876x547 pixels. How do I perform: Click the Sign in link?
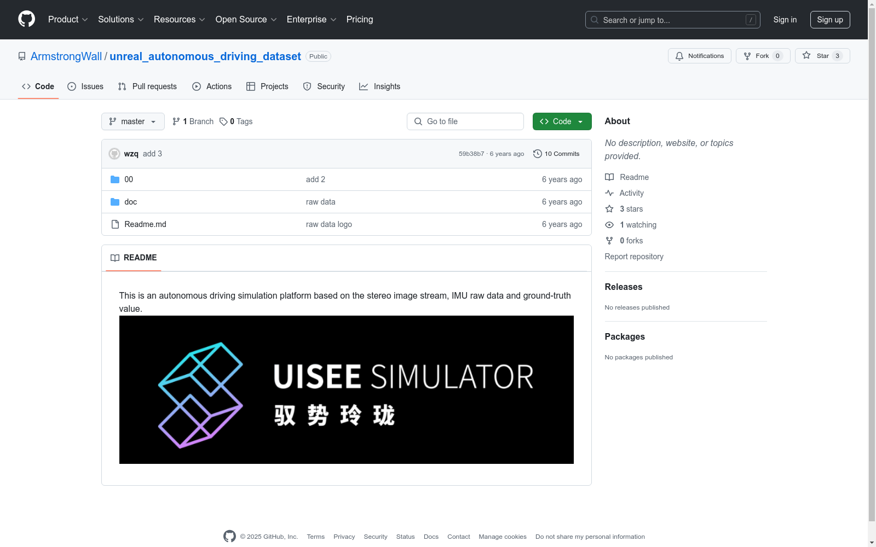point(785,20)
